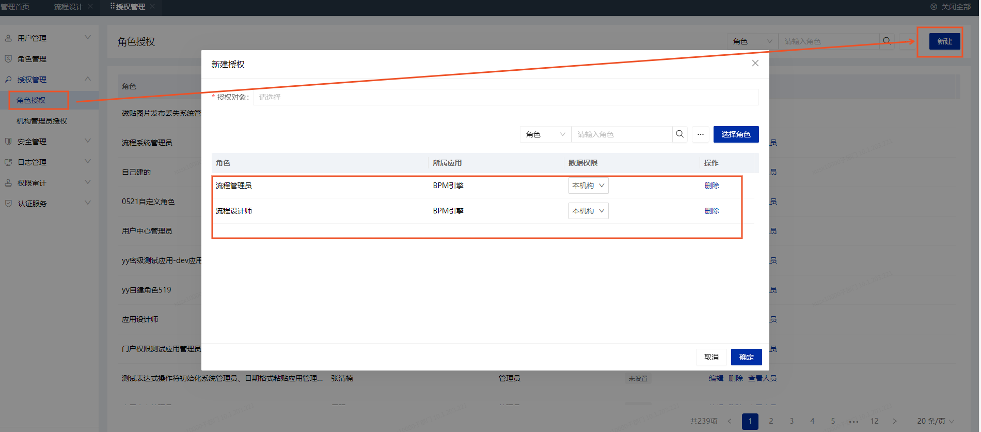
Task: Open data permission dropdown for 流程管理员
Action: coord(588,186)
